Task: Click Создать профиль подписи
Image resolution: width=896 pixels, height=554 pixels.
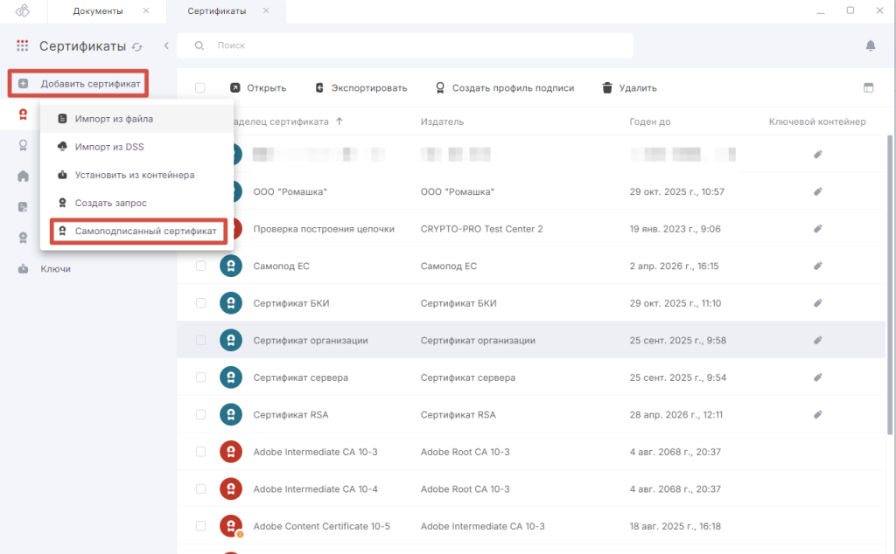Action: [x=505, y=88]
